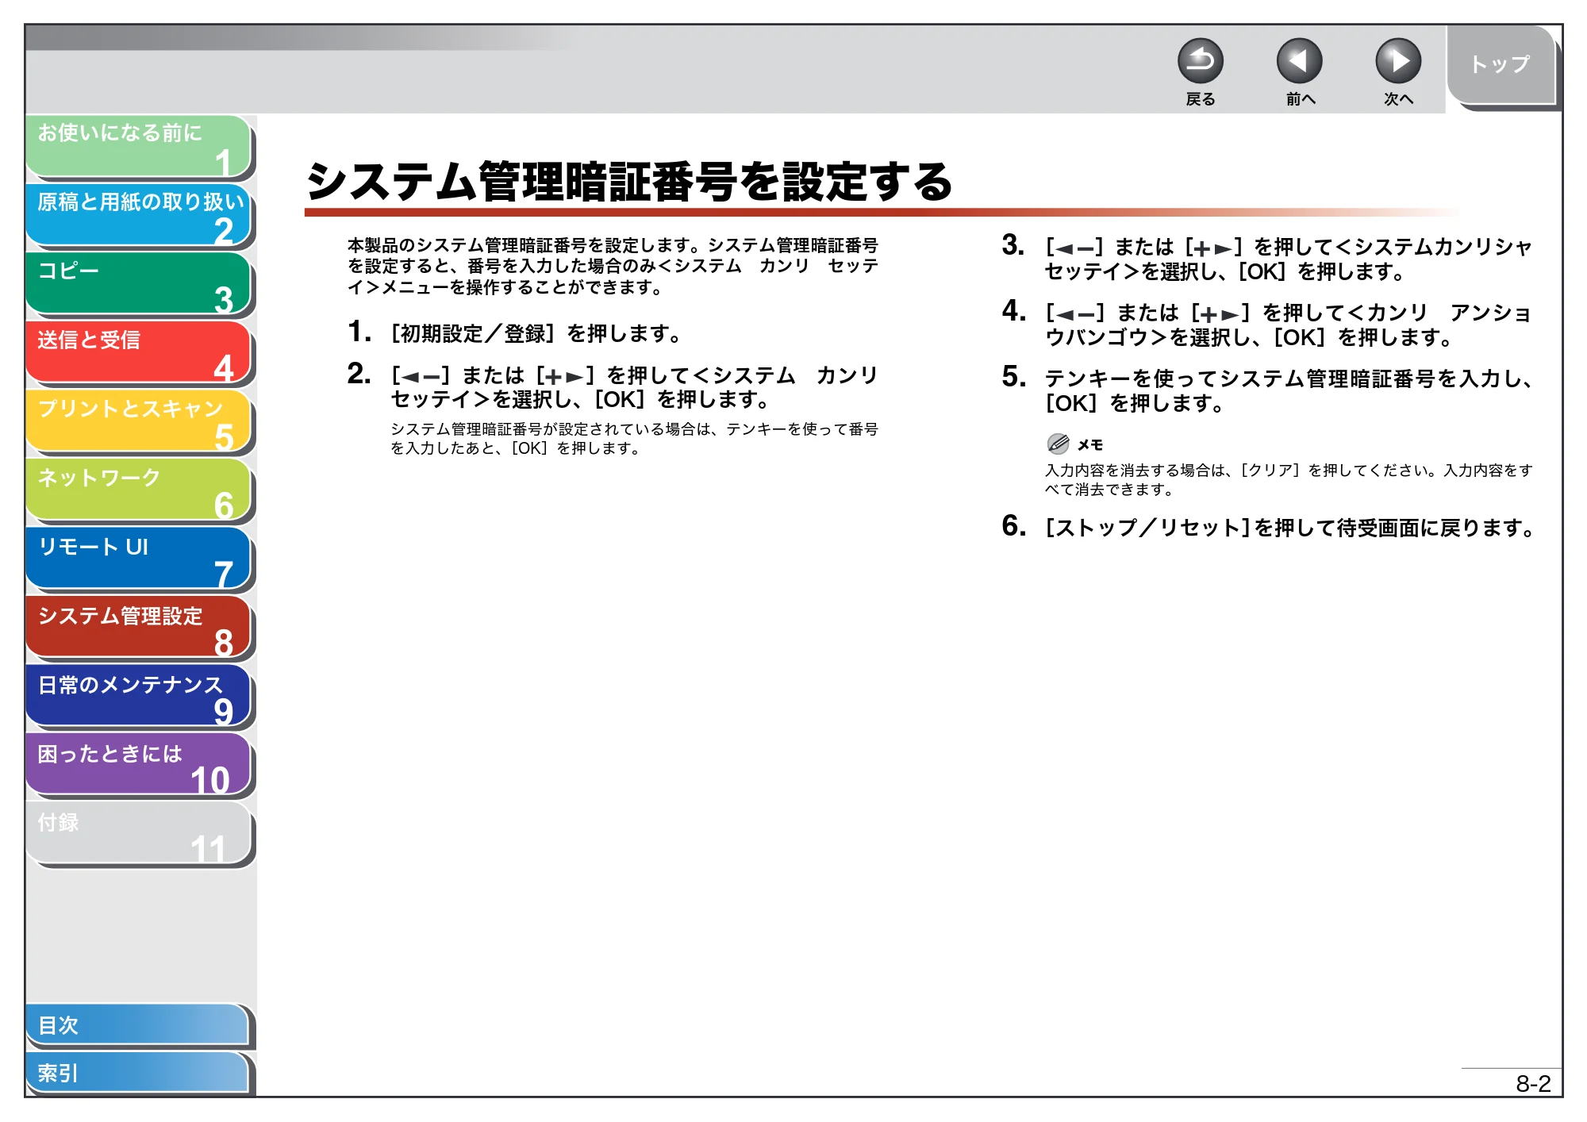Select chapter 7 リモート UI tab
1587x1122 pixels.
click(x=138, y=559)
